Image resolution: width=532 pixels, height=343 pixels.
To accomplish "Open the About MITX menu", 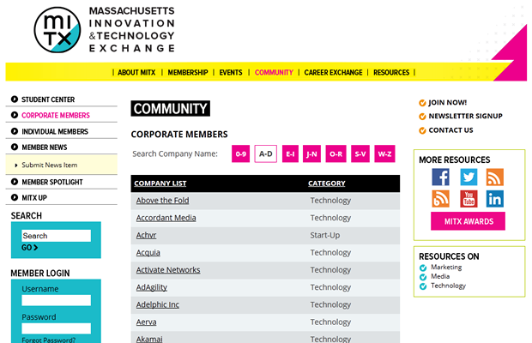I will click(x=136, y=73).
